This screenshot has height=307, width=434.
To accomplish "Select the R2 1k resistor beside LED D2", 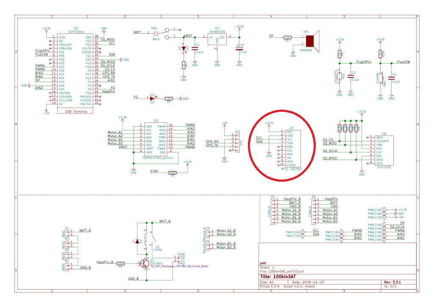I will coord(169,98).
